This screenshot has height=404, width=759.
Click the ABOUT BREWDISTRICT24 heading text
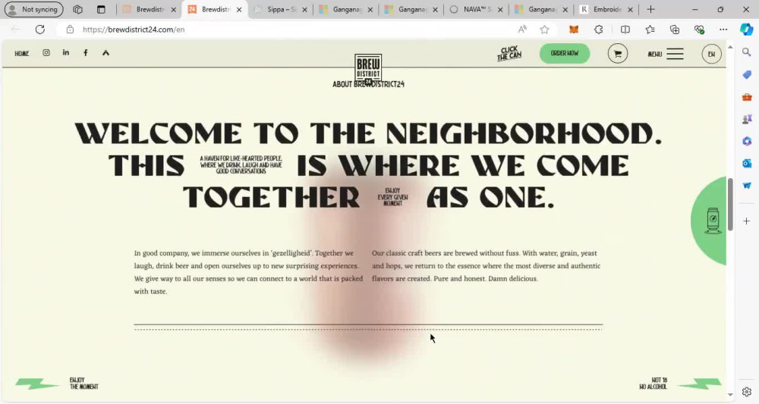click(x=368, y=84)
